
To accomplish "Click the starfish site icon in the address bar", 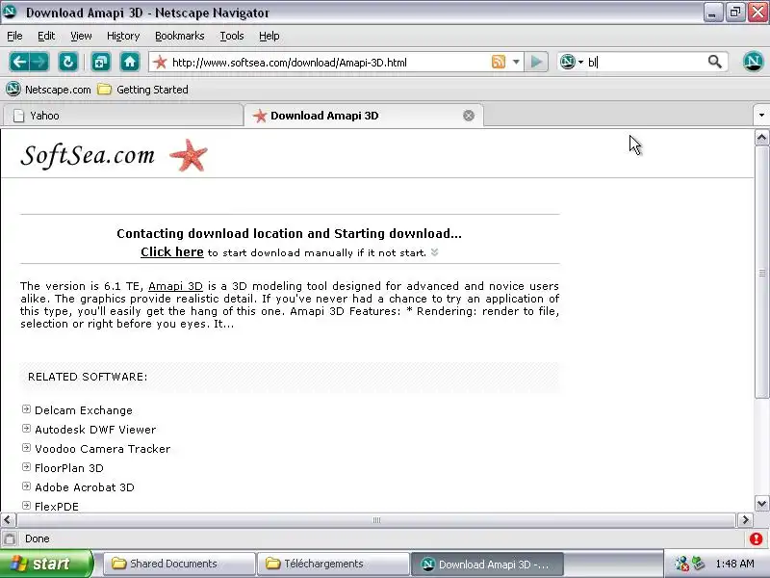I will tap(160, 62).
